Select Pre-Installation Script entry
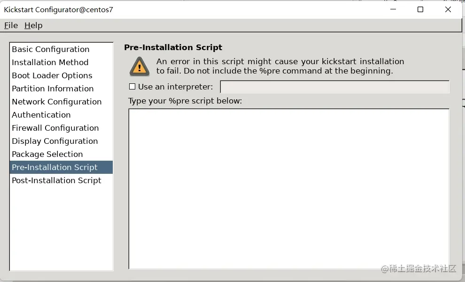The width and height of the screenshot is (465, 282). coord(62,167)
